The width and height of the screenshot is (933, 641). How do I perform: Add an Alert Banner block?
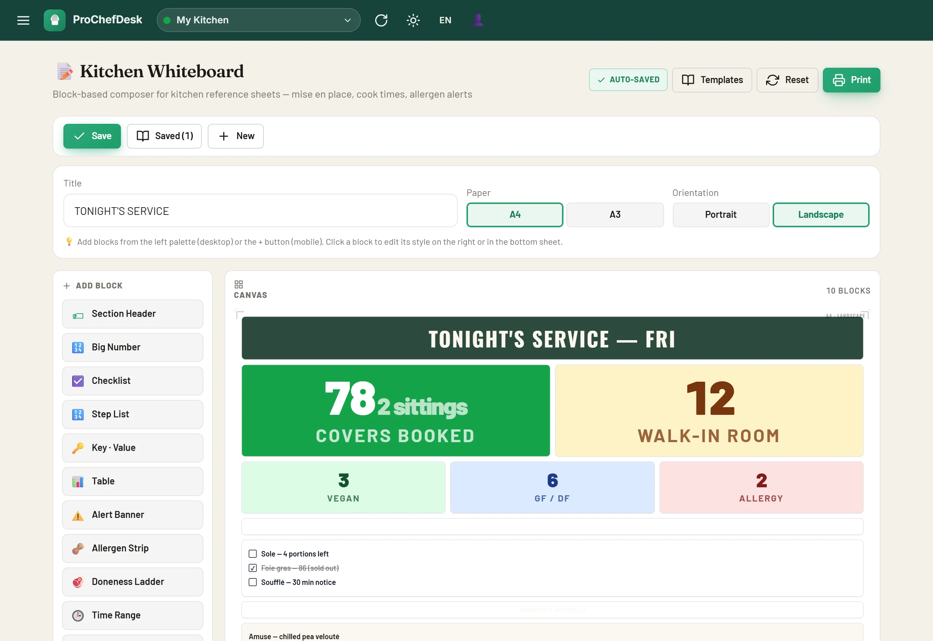tap(133, 515)
